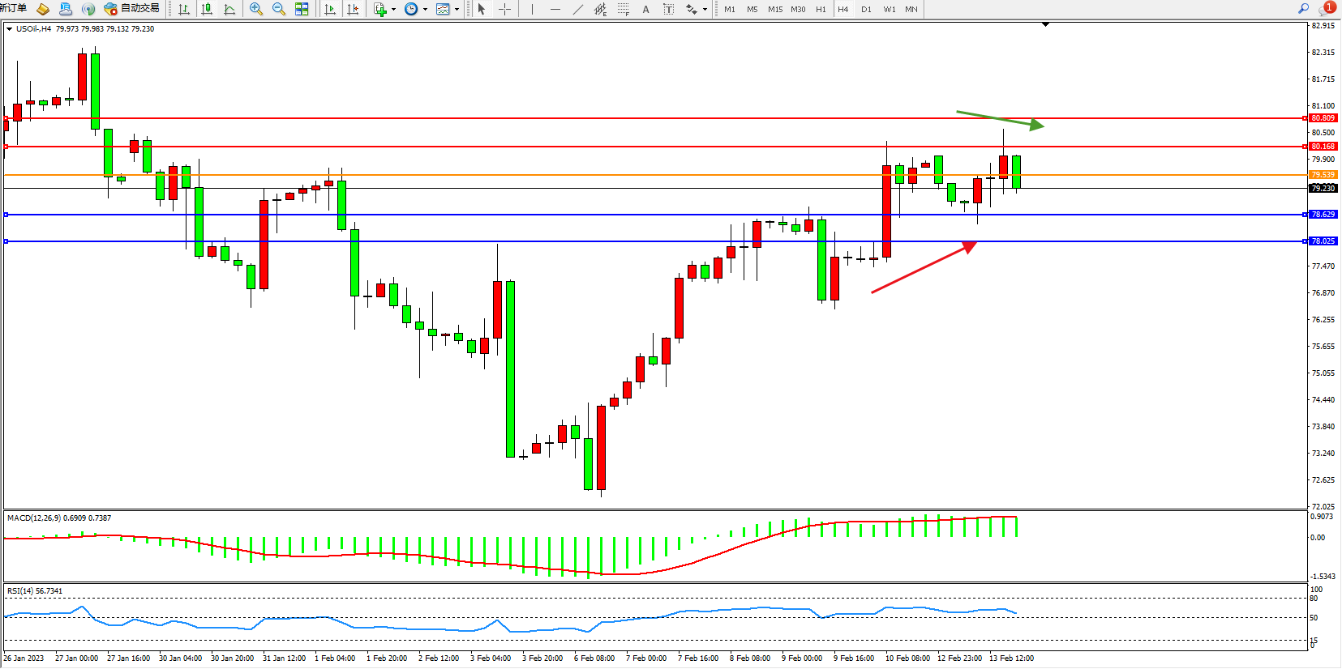Image resolution: width=1342 pixels, height=669 pixels.
Task: Expand the periodicity clock dropdown arrow
Action: 426,10
